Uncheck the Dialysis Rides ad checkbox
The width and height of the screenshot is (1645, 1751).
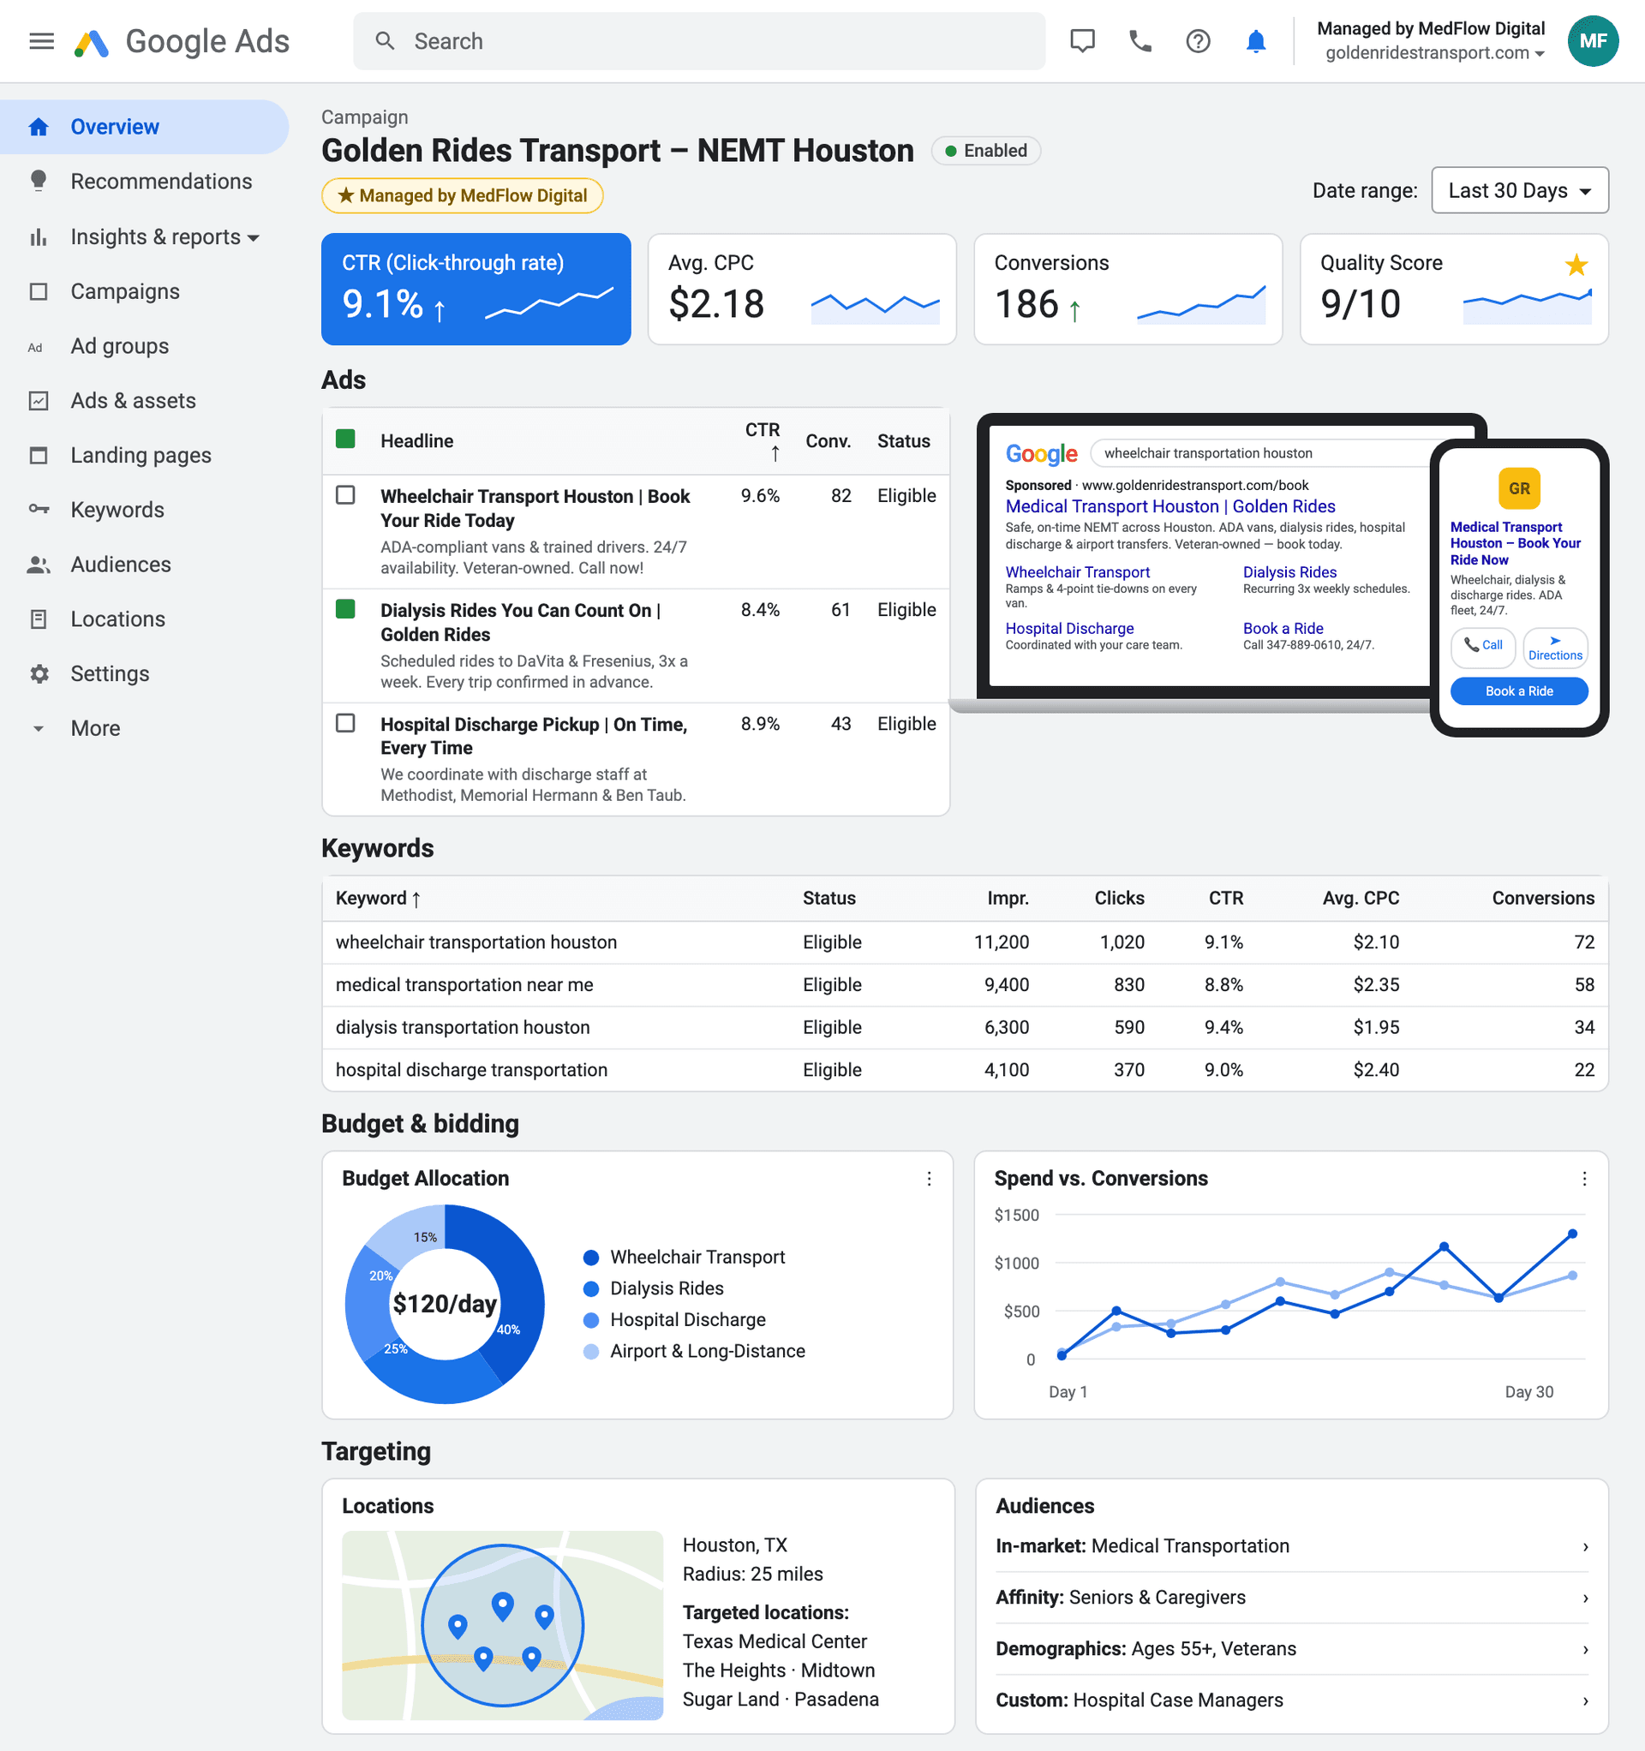(x=345, y=608)
